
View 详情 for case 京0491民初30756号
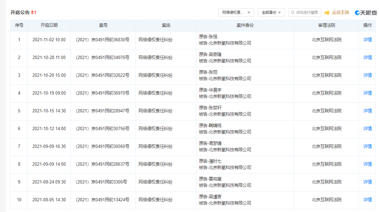[368, 128]
